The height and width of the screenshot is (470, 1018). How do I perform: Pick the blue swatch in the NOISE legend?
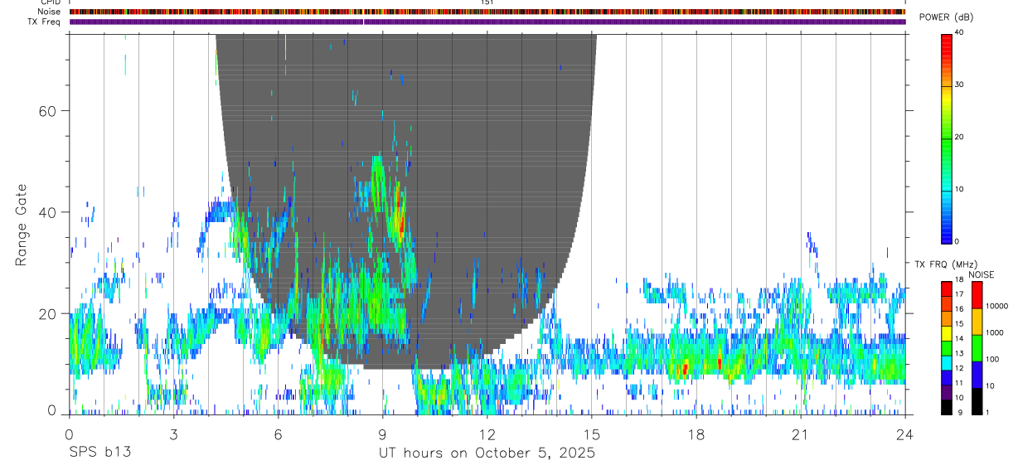point(977,375)
